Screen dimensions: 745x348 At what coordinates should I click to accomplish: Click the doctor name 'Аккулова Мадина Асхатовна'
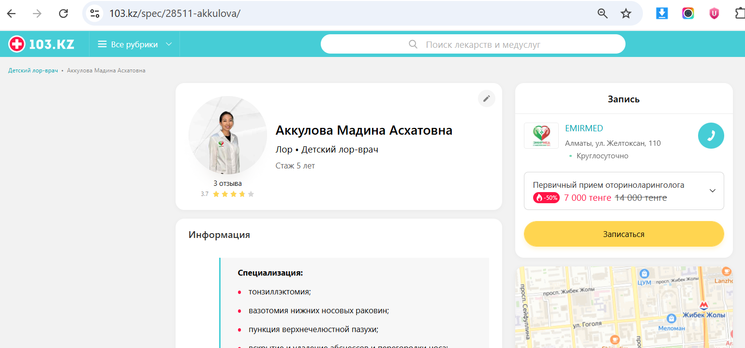click(364, 130)
